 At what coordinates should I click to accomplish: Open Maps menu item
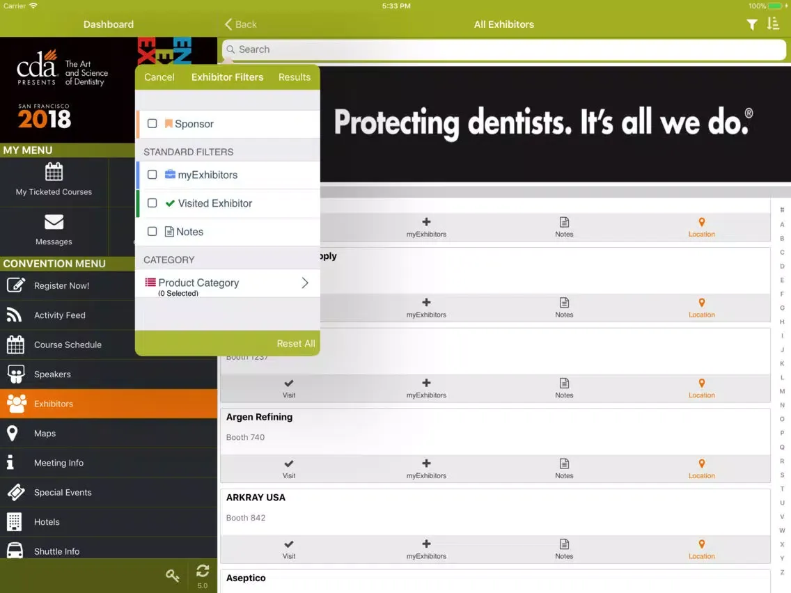pyautogui.click(x=109, y=434)
